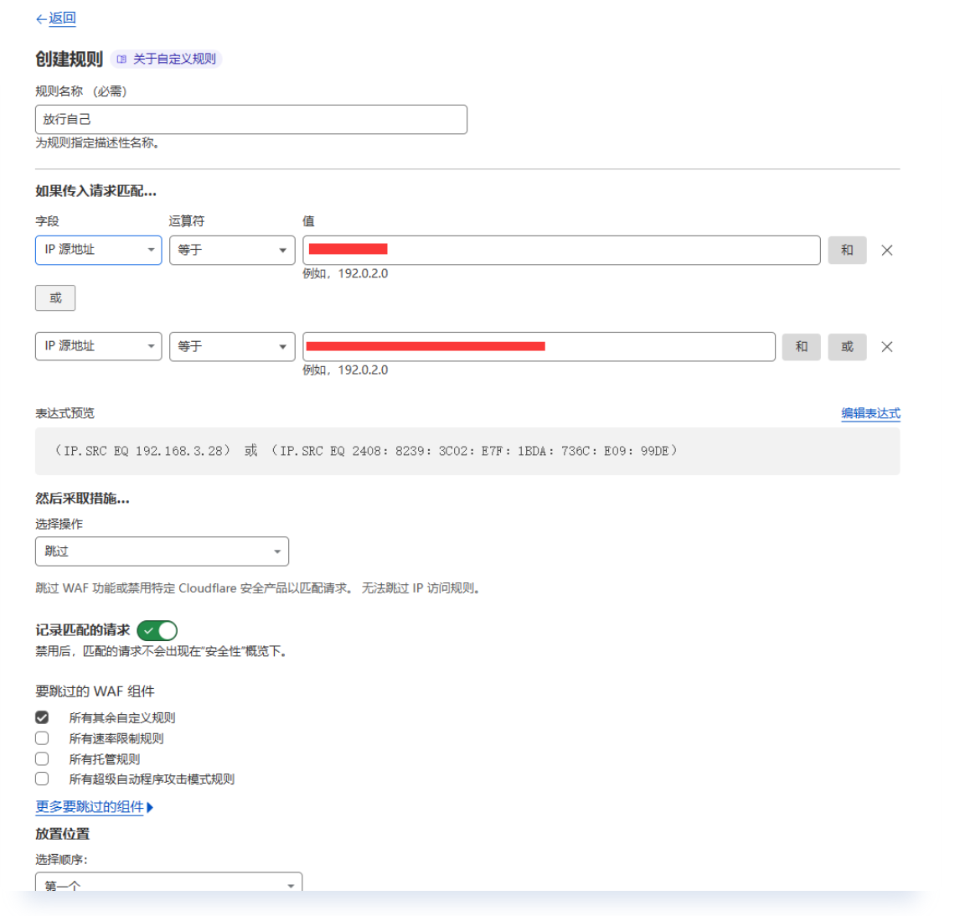
Task: Open the first IP 源地址 field dropdown
Action: coord(99,250)
